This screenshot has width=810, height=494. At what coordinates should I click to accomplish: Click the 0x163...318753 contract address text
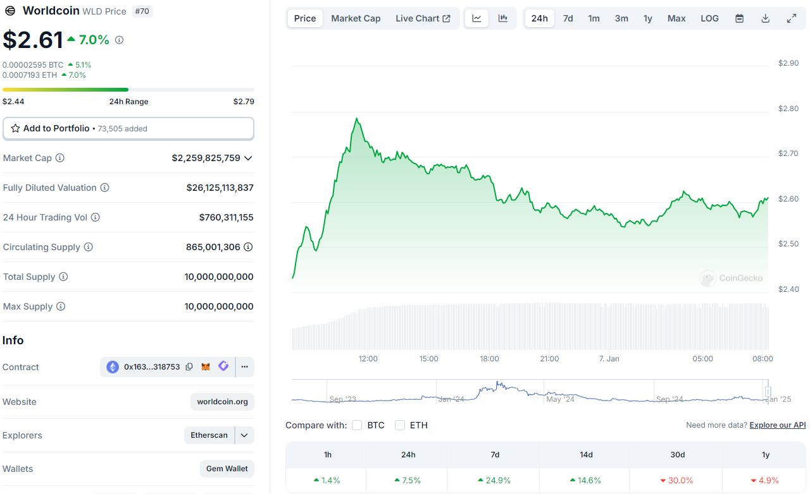coord(152,367)
